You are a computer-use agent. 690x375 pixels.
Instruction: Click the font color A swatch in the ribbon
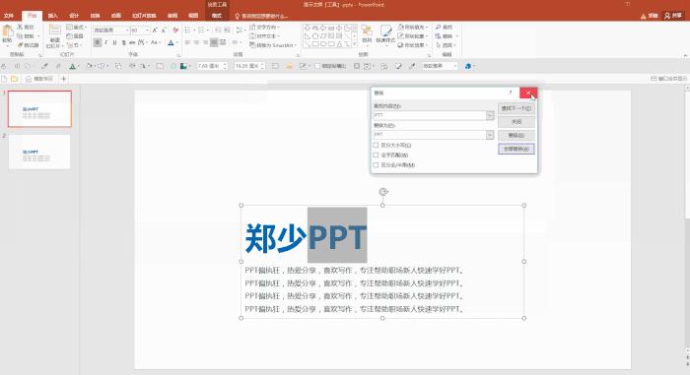(x=171, y=42)
